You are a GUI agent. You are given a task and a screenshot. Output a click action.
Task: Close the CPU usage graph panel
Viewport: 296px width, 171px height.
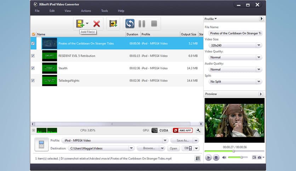coord(33,130)
